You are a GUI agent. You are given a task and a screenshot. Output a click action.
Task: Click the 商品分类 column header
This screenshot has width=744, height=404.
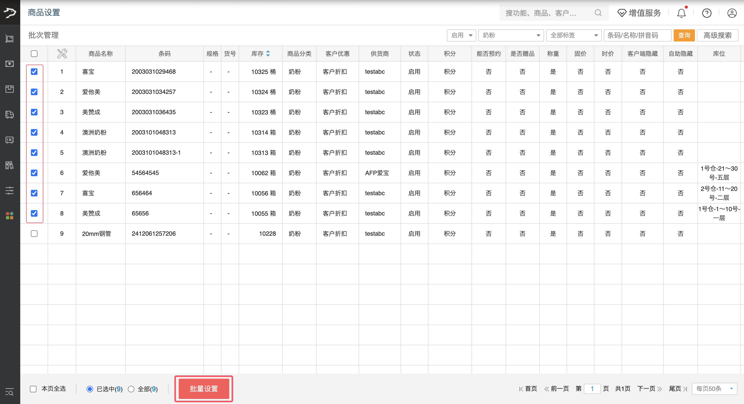[299, 53]
